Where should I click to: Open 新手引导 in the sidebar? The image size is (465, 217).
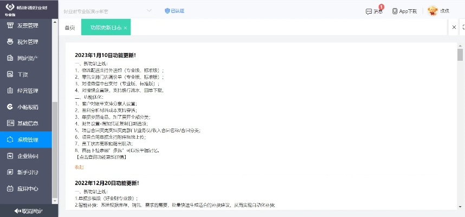pos(27,172)
